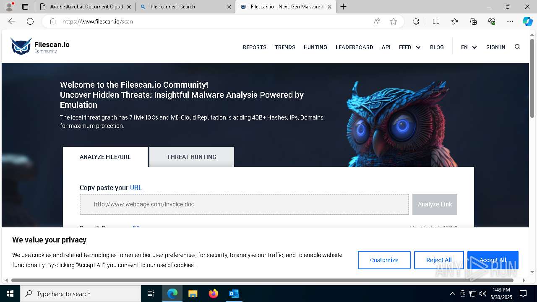The width and height of the screenshot is (537, 302).
Task: View site information via the padlock icon
Action: (x=53, y=21)
